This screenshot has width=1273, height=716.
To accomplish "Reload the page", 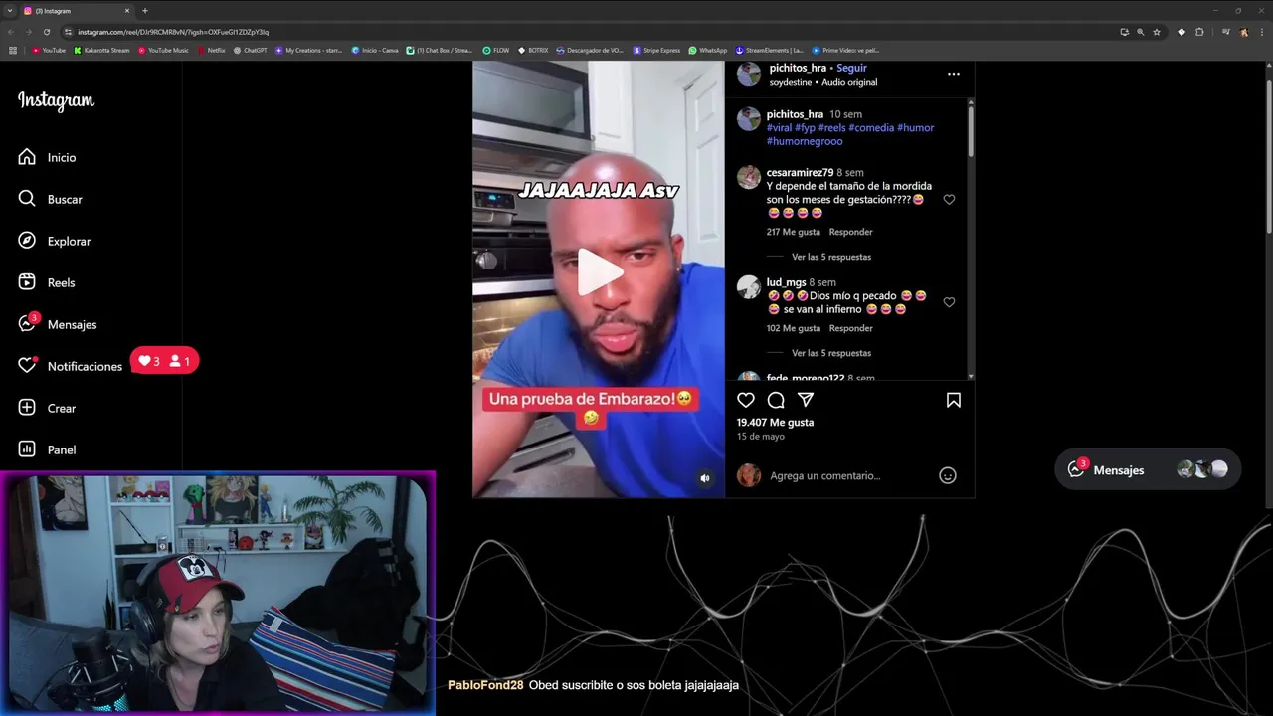I will [x=46, y=32].
